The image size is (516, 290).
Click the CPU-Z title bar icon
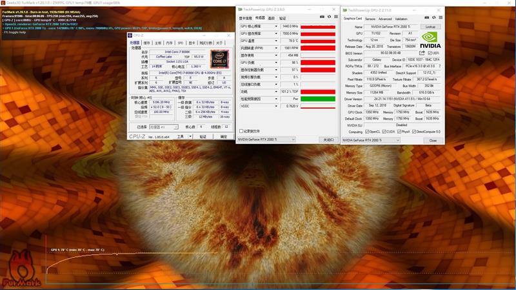tap(130, 36)
